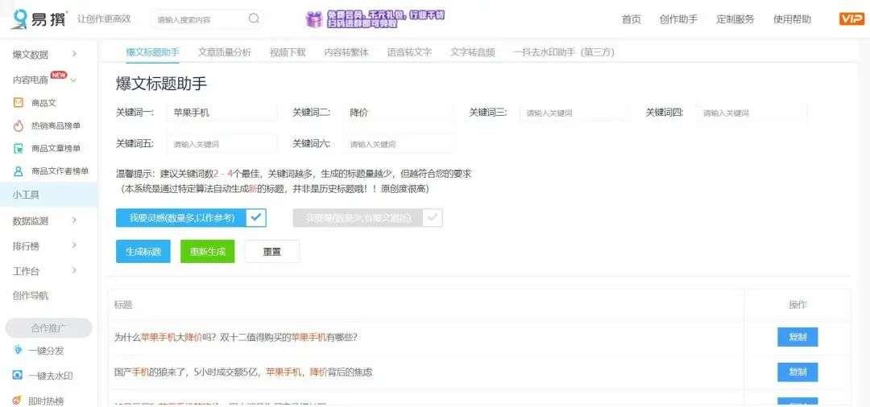This screenshot has width=870, height=407.
Task: Switch to the 语音转文字 tab
Action: tap(409, 52)
